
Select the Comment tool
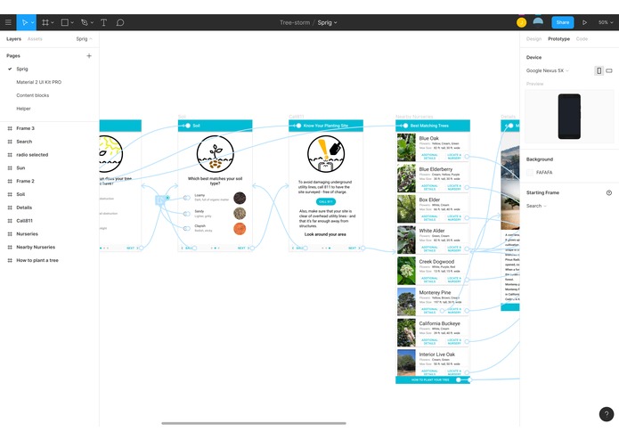click(x=120, y=22)
